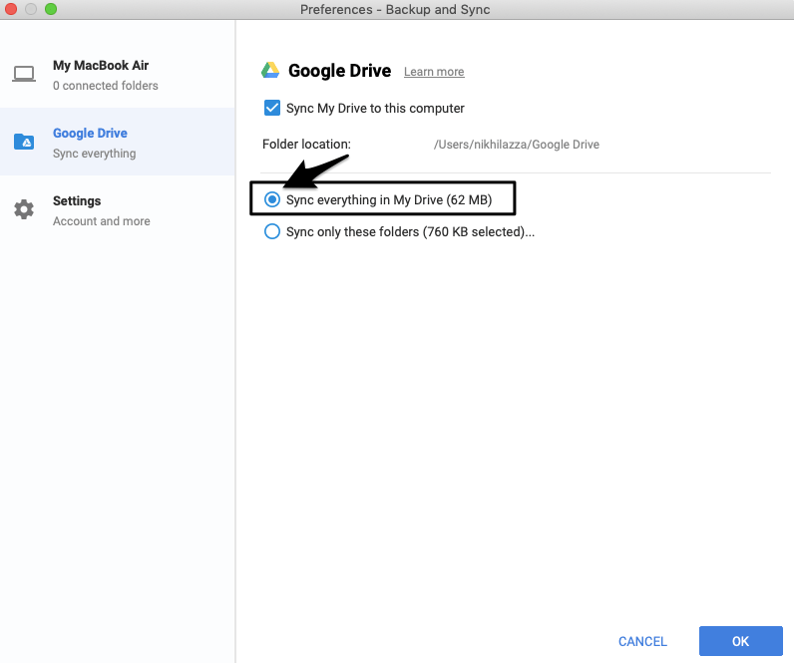Image resolution: width=794 pixels, height=663 pixels.
Task: Click the Google Drive heading text
Action: (339, 71)
